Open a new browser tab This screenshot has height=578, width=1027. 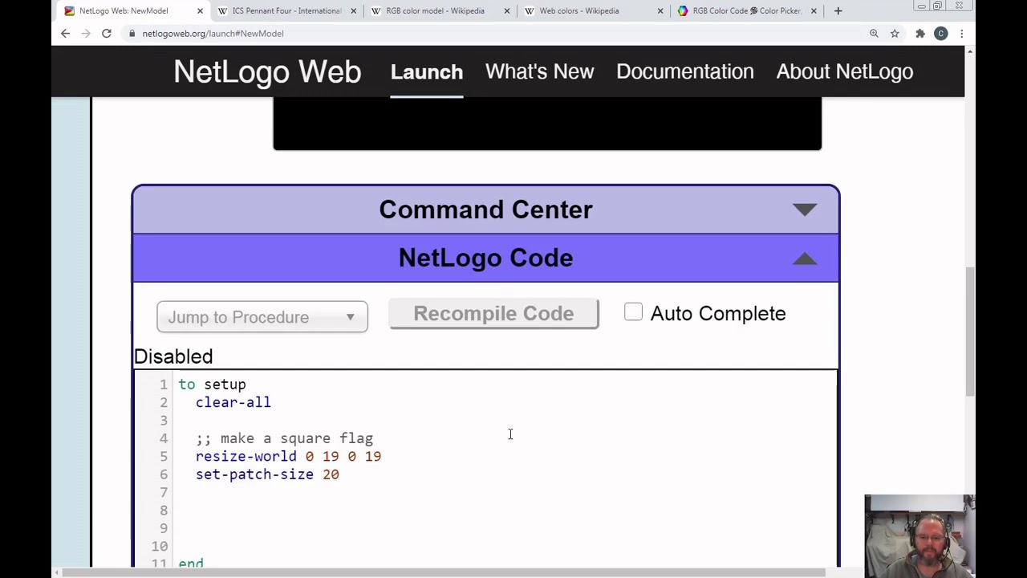[x=838, y=11]
